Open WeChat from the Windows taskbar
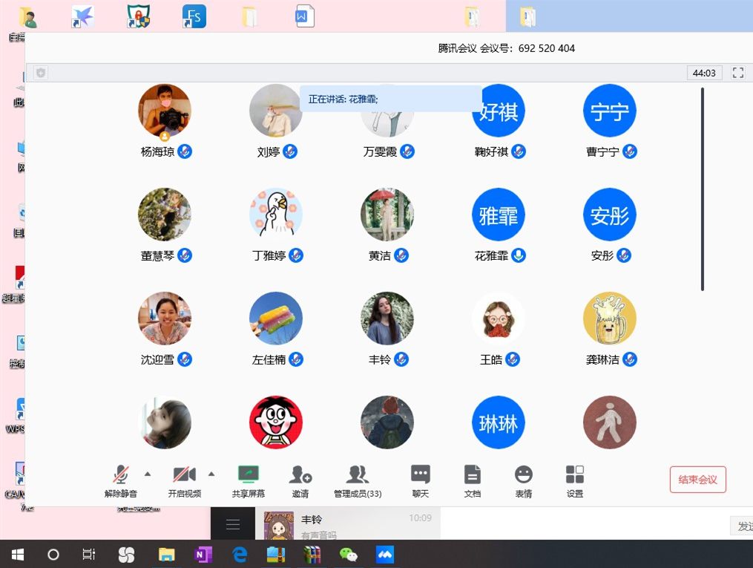The width and height of the screenshot is (753, 568). pos(348,554)
